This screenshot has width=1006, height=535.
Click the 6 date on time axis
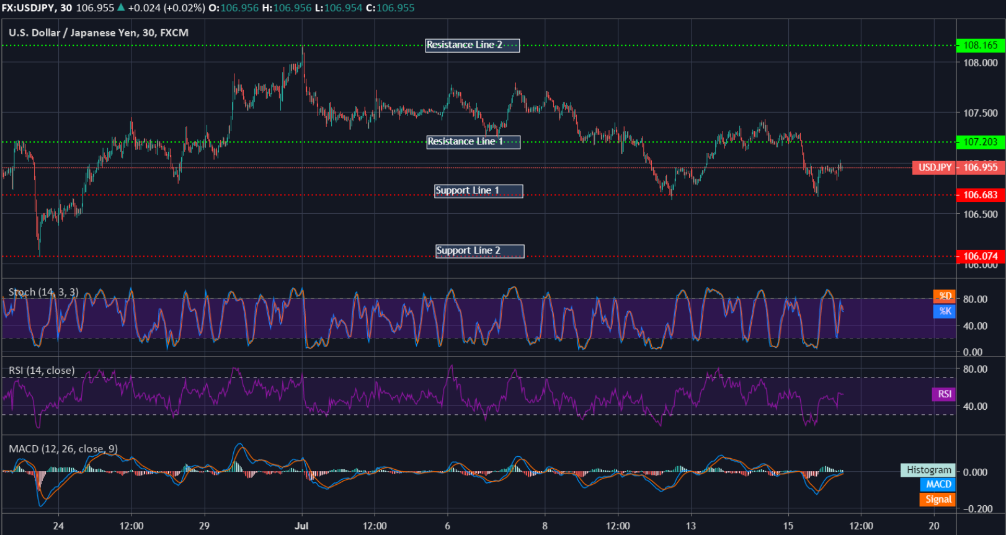click(x=447, y=526)
